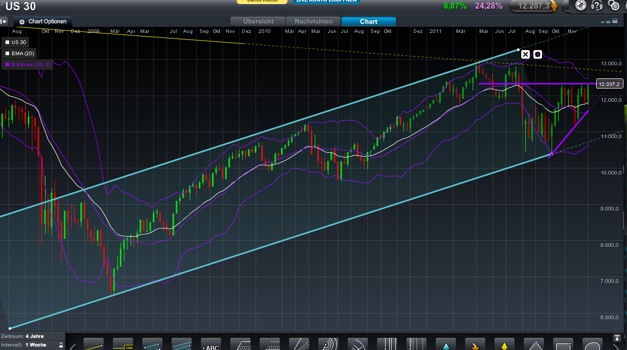Switch to the Nachrichten tab
Screen dimensions: 627x350
point(314,21)
